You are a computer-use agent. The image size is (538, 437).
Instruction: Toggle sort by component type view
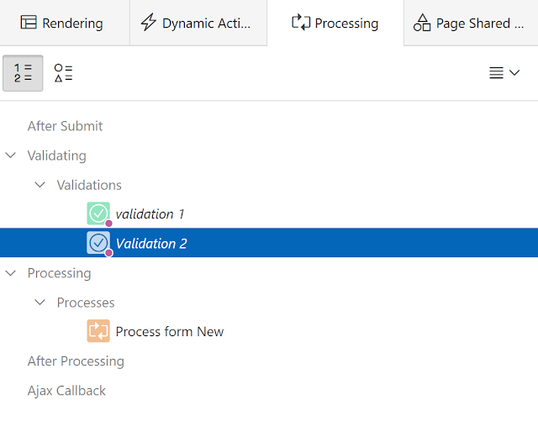coord(63,73)
